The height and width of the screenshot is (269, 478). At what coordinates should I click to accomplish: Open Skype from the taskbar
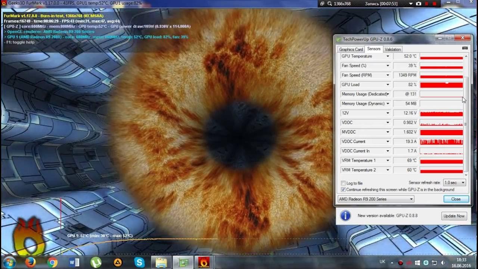click(139, 262)
